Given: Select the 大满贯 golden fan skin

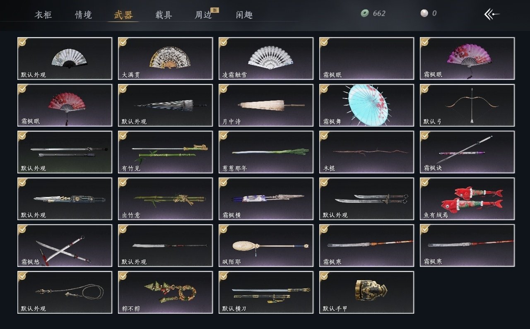Looking at the screenshot, I should 166,58.
